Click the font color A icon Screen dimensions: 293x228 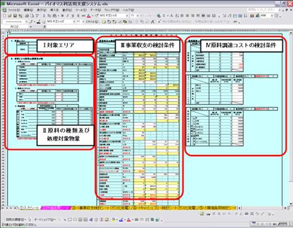pos(89,16)
